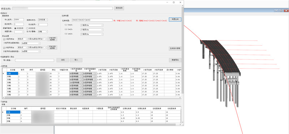This screenshot has width=289, height=134.
Task: Click the upper table's horizontal scrollbar
Action: pos(74,97)
